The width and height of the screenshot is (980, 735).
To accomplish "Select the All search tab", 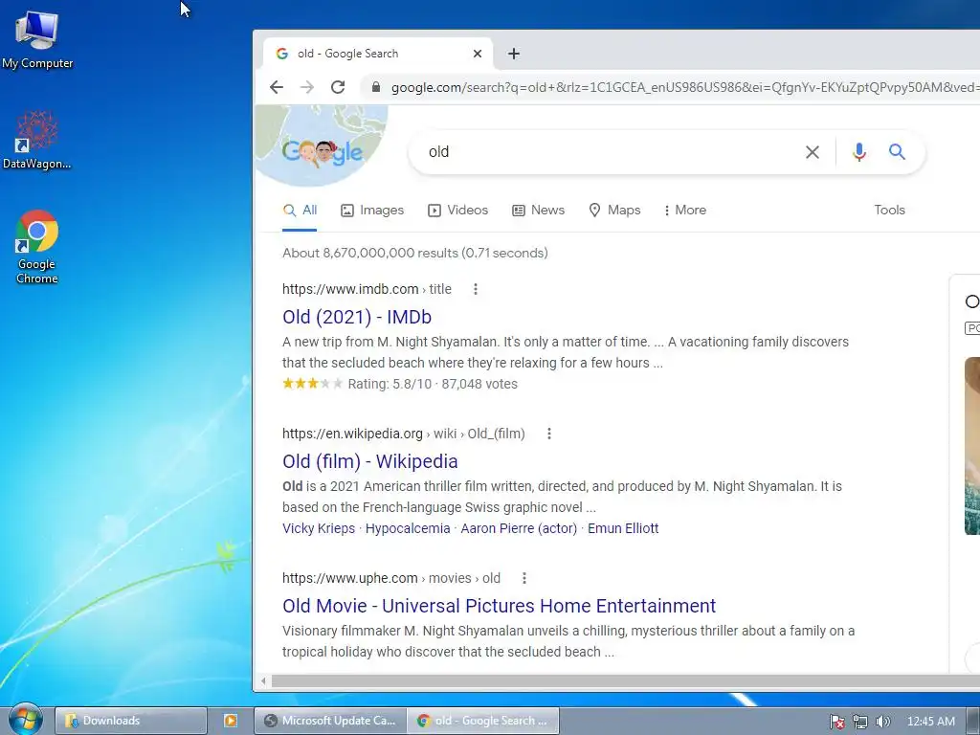I will coord(300,210).
